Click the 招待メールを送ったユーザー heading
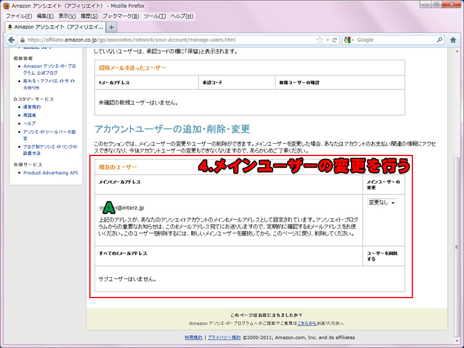The image size is (464, 348). click(133, 68)
